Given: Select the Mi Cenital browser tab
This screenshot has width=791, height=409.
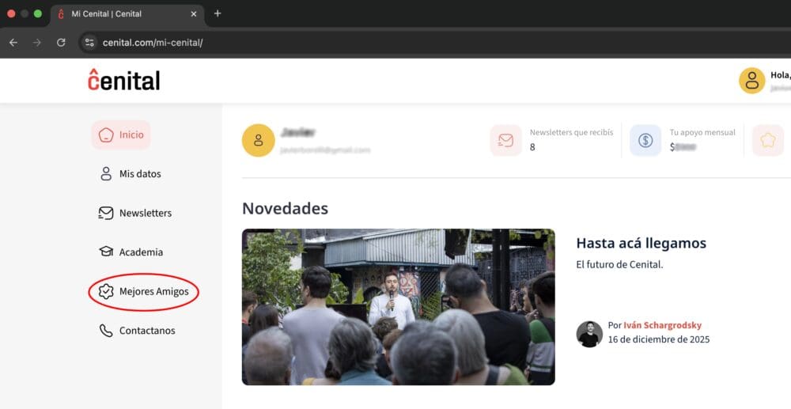Looking at the screenshot, I should [123, 13].
